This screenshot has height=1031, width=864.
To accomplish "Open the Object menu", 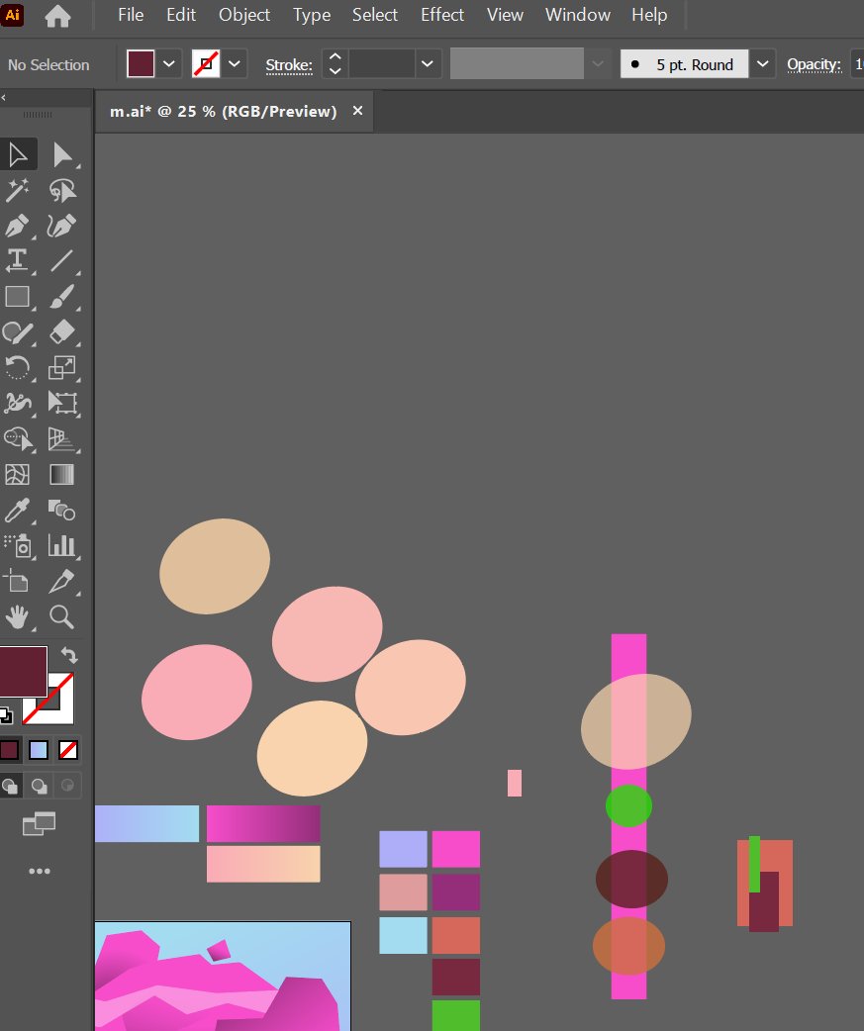I will [243, 15].
